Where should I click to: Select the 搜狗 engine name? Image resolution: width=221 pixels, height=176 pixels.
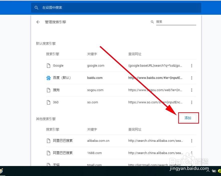tap(56, 90)
